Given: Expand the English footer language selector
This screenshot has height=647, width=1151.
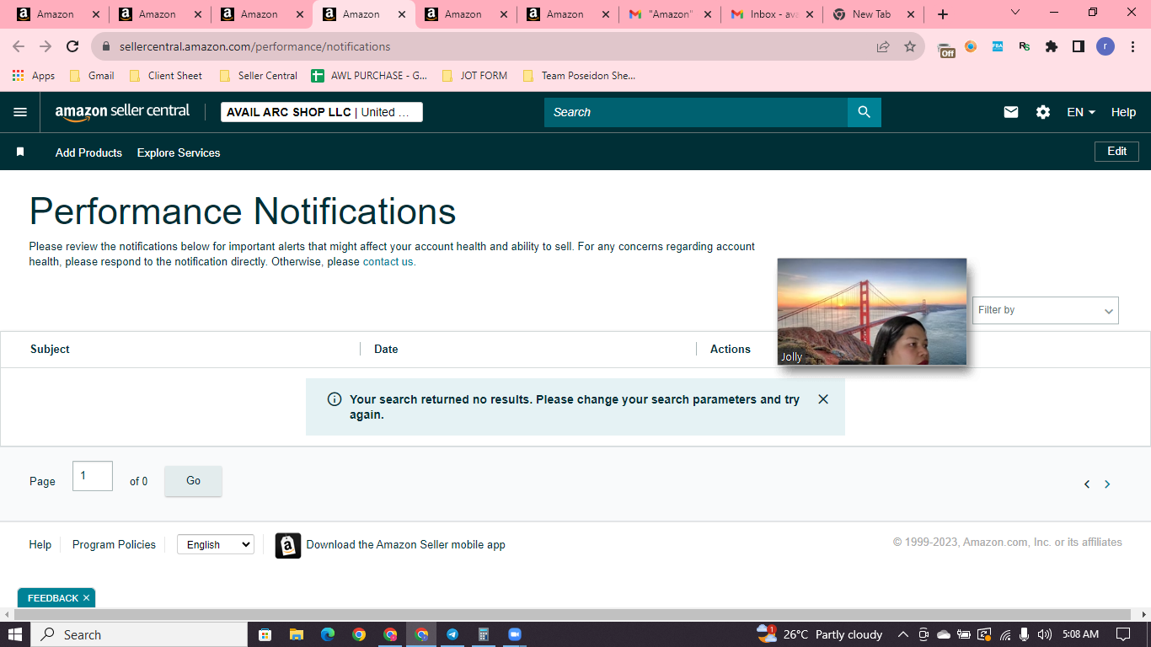Looking at the screenshot, I should (x=215, y=545).
